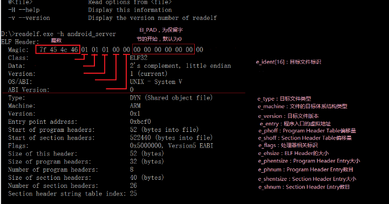Select the 'Class:' label
The height and width of the screenshot is (204, 389).
pos(18,58)
